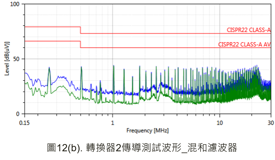Click the Level [dB(uV)] axis title
The width and height of the screenshot is (275, 160).
point(7,59)
